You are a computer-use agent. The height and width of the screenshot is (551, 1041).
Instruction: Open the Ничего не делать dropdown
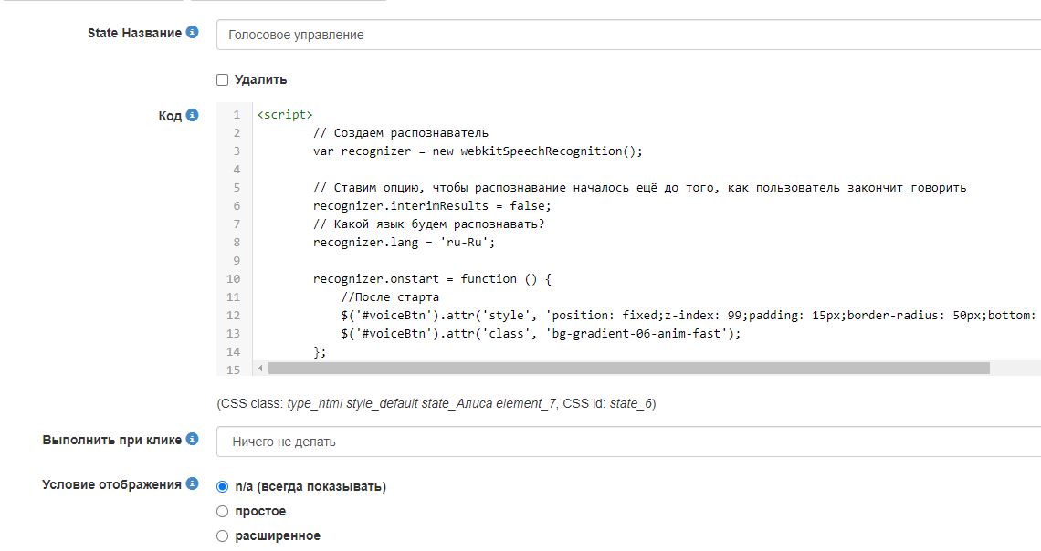pos(629,442)
